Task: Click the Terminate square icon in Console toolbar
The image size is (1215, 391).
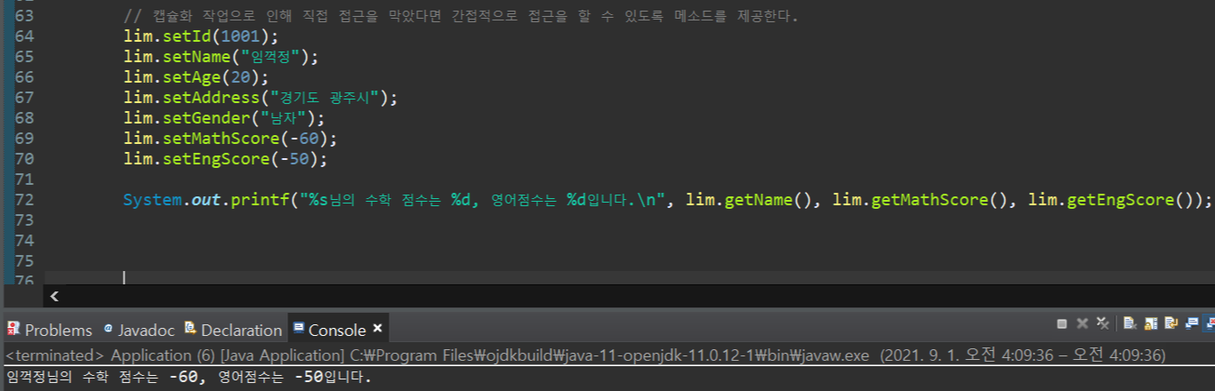Action: point(1062,323)
